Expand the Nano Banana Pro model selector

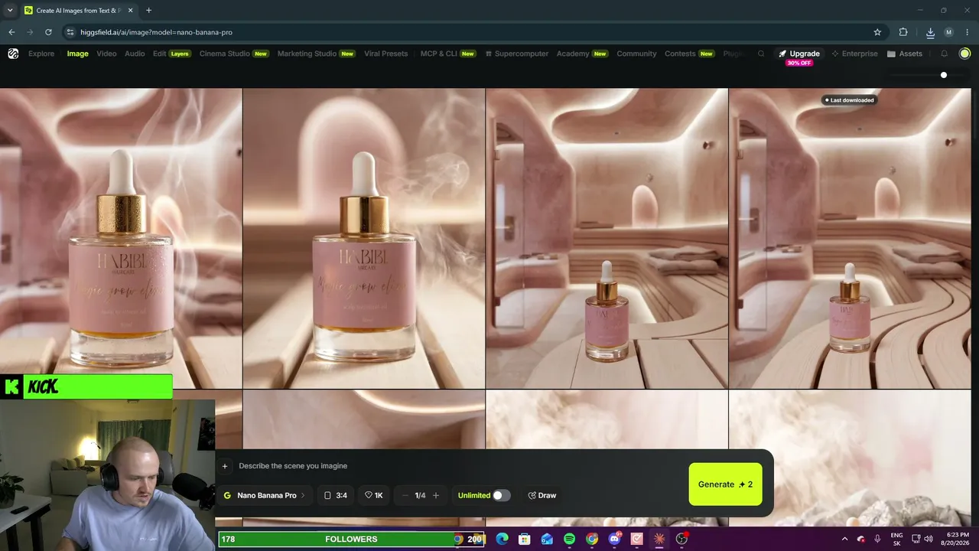265,495
